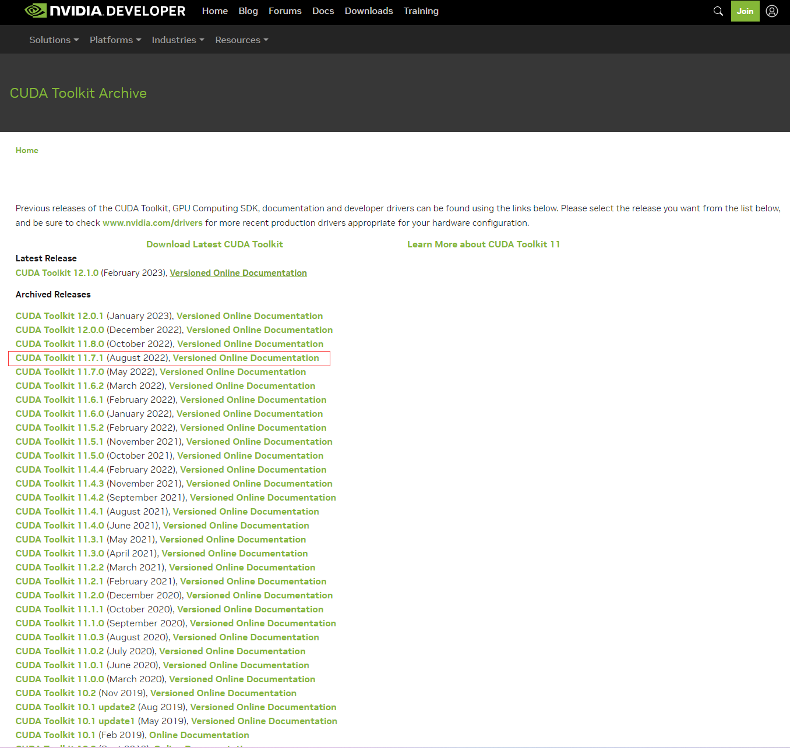This screenshot has width=790, height=748.
Task: Open Versioned Online Documentation for 11.8.0
Action: click(250, 344)
